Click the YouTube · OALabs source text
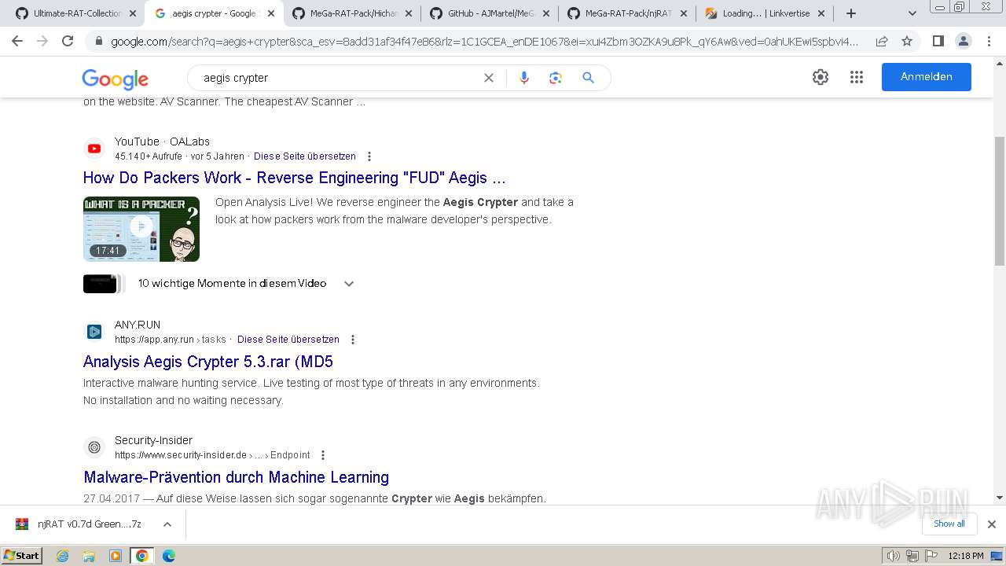The image size is (1006, 566). coord(162,141)
